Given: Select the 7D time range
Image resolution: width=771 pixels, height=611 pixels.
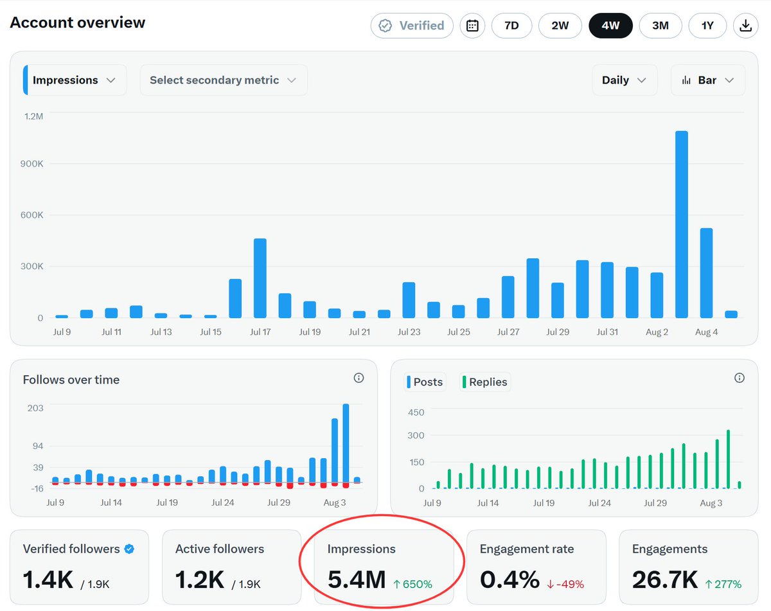Looking at the screenshot, I should click(511, 26).
